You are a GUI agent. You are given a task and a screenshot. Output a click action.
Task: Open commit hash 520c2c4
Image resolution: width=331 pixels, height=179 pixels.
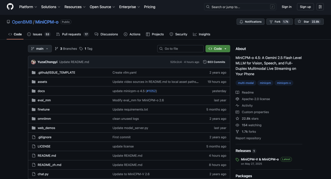(176, 62)
